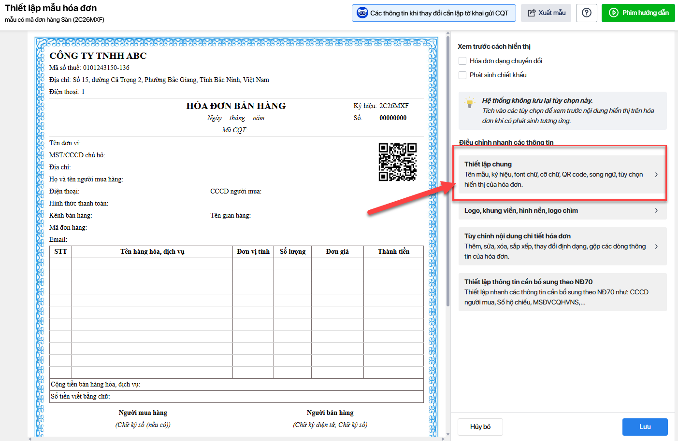Click the HÓA ĐƠN BÁN HÀNG title
678x441 pixels.
[236, 106]
